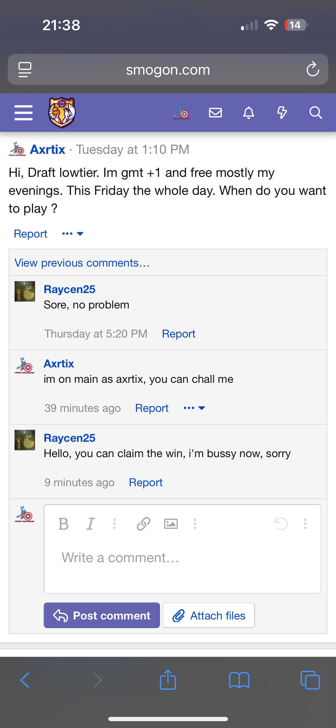Image resolution: width=336 pixels, height=728 pixels.
Task: Open the account menu avatar in the header
Action: 182,113
